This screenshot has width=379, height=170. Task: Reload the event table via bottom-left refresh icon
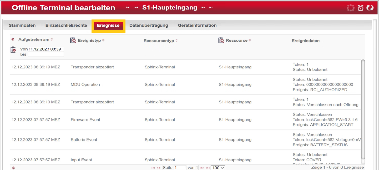coord(13,168)
